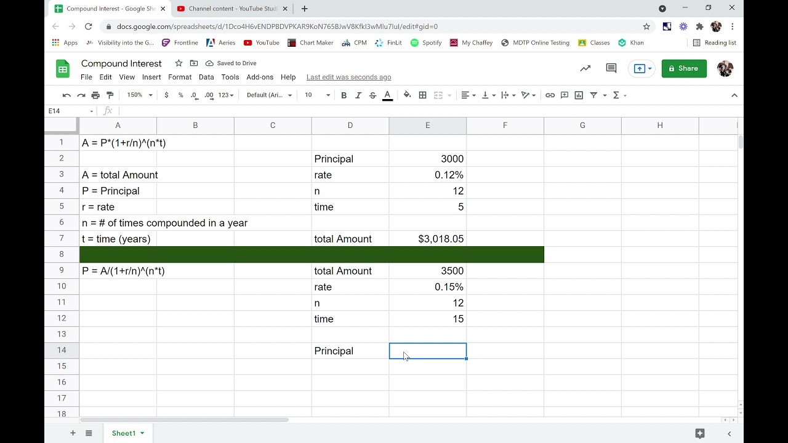Toggle bold formatting
This screenshot has width=788, height=443.
tap(344, 95)
